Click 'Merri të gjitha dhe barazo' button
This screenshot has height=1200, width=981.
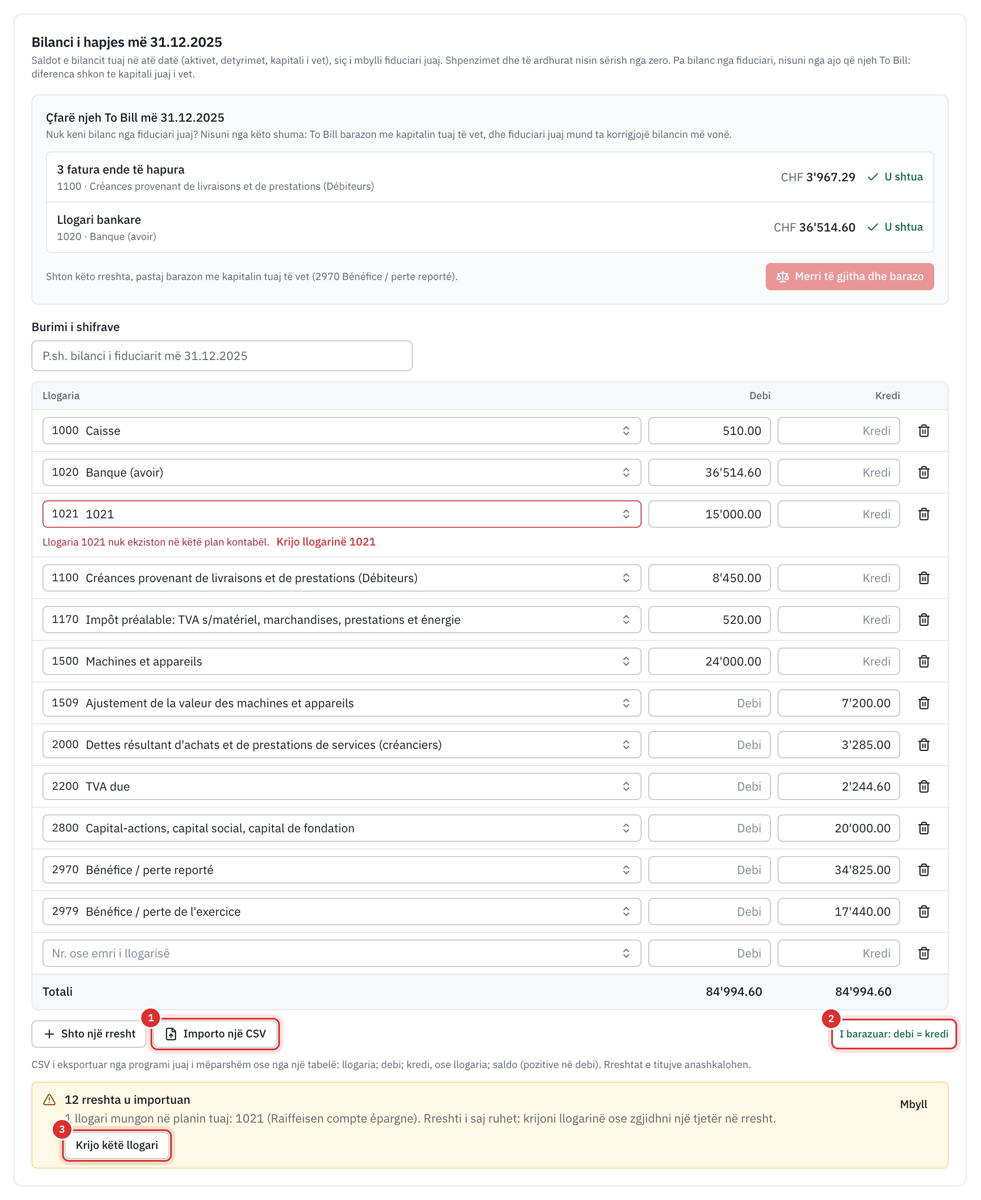[x=849, y=277]
